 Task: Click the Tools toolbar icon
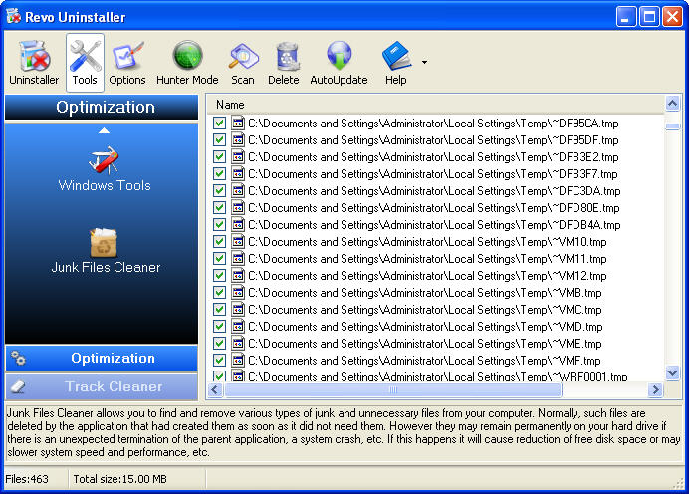click(85, 63)
